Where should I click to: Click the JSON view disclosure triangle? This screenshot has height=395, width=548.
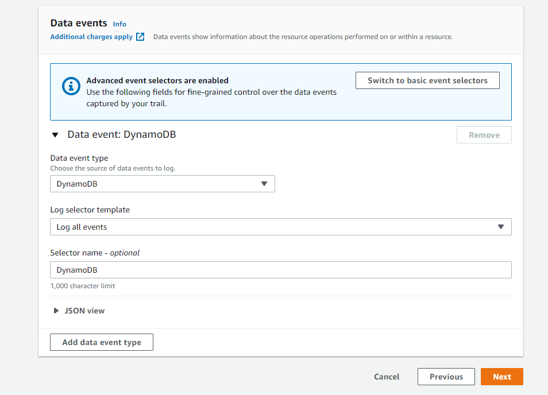[x=56, y=311]
